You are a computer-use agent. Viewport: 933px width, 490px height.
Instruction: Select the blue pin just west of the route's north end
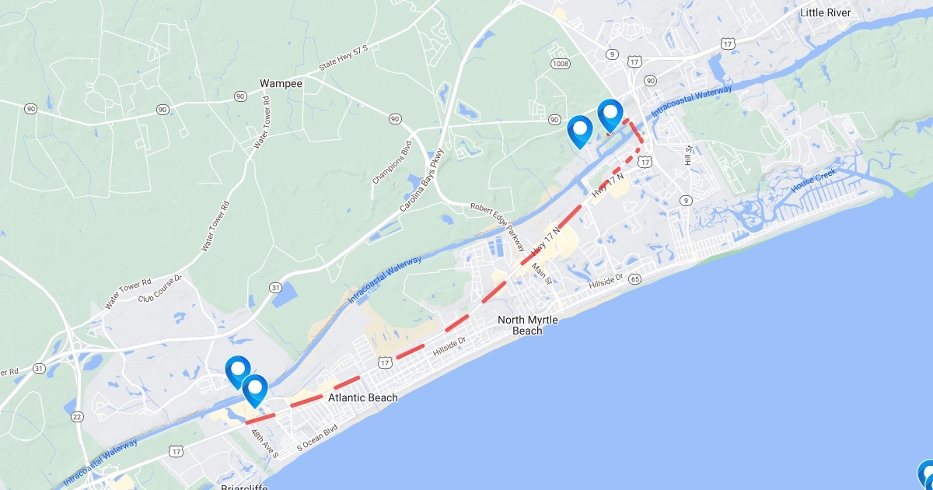(x=580, y=131)
